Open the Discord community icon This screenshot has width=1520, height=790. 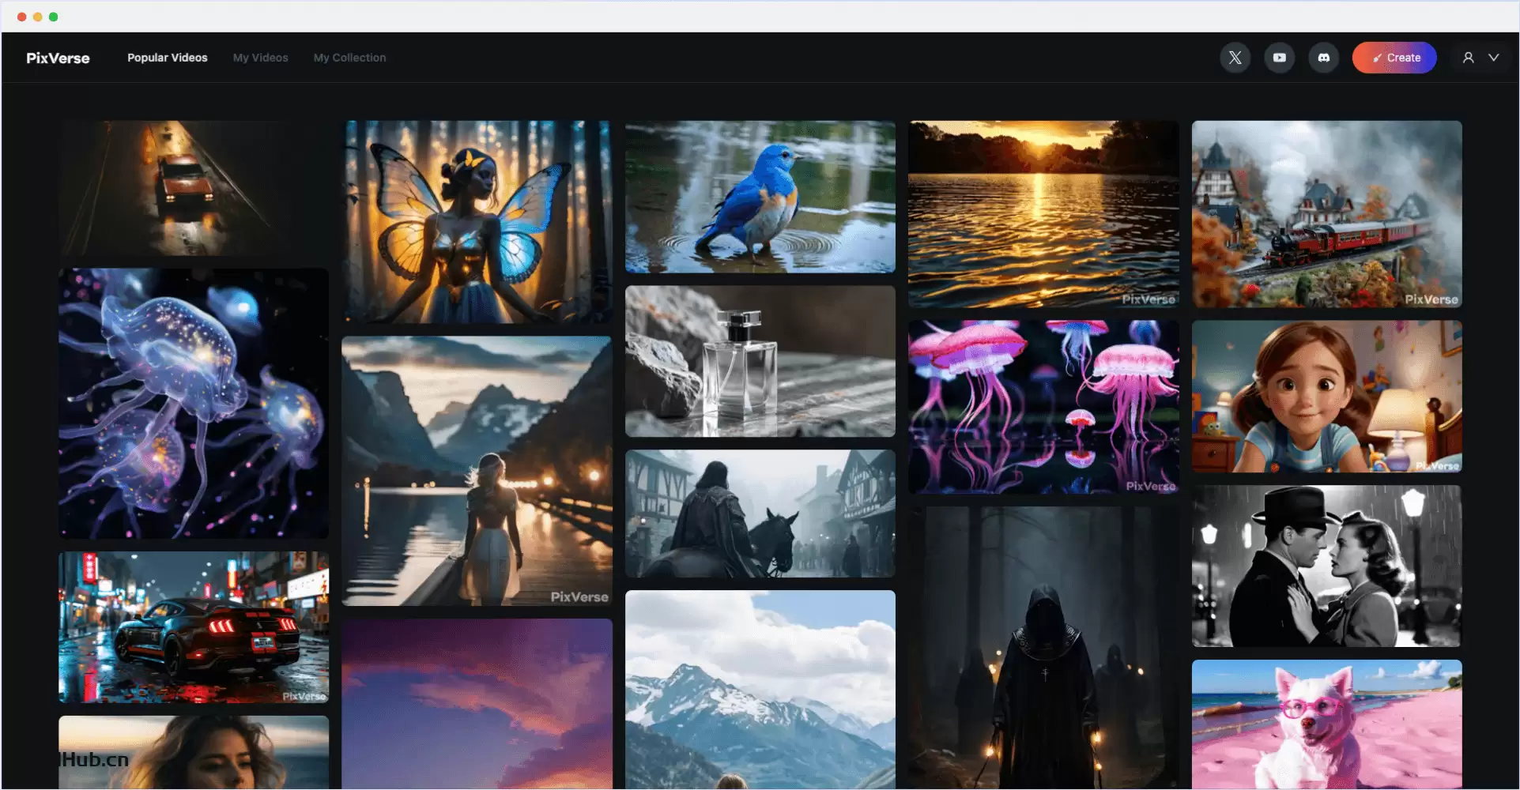(1323, 58)
